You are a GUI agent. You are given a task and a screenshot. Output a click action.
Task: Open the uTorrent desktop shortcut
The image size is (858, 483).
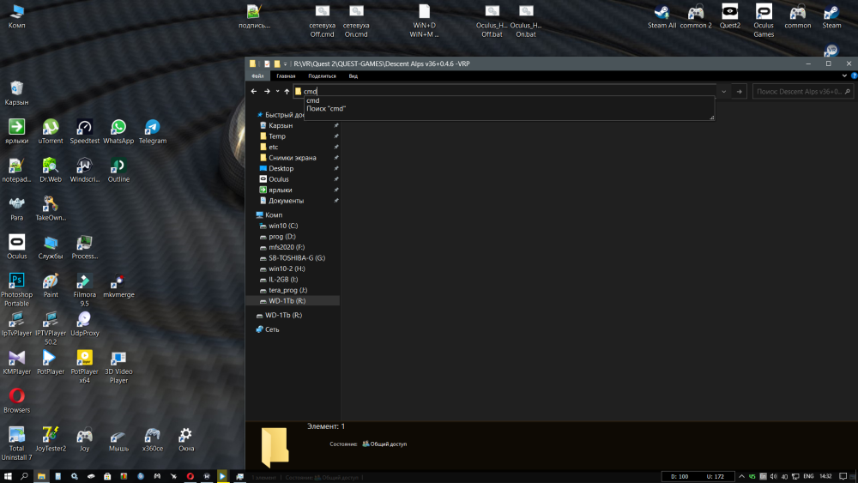coord(51,129)
